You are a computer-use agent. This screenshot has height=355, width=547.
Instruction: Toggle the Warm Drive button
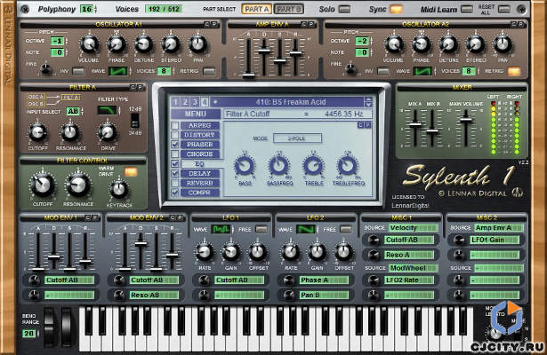click(131, 171)
